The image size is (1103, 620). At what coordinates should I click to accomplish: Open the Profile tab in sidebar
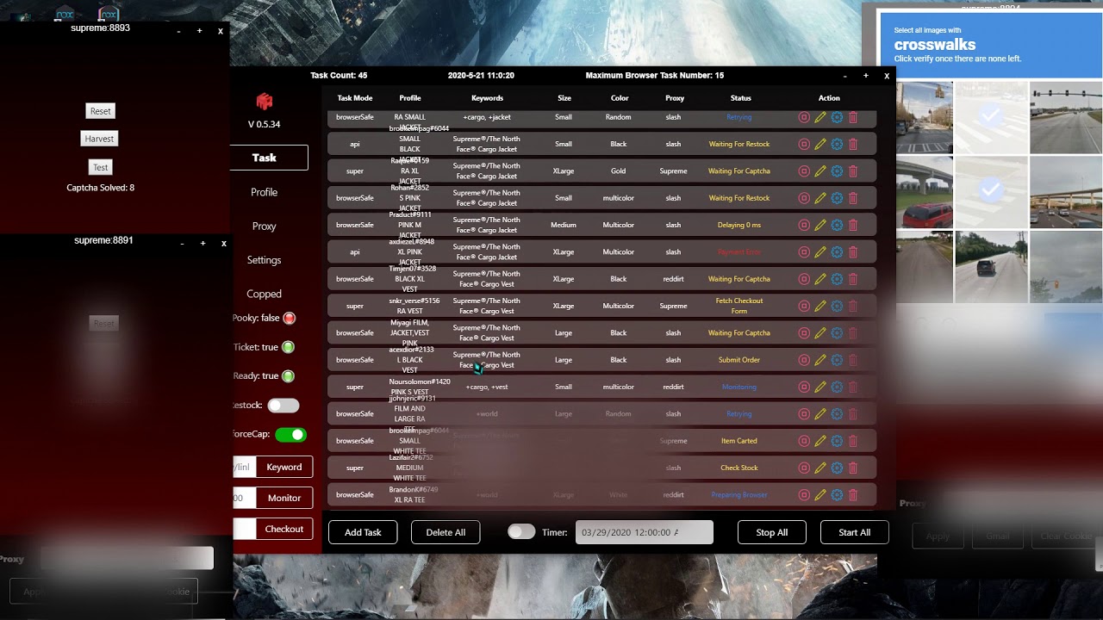point(264,192)
